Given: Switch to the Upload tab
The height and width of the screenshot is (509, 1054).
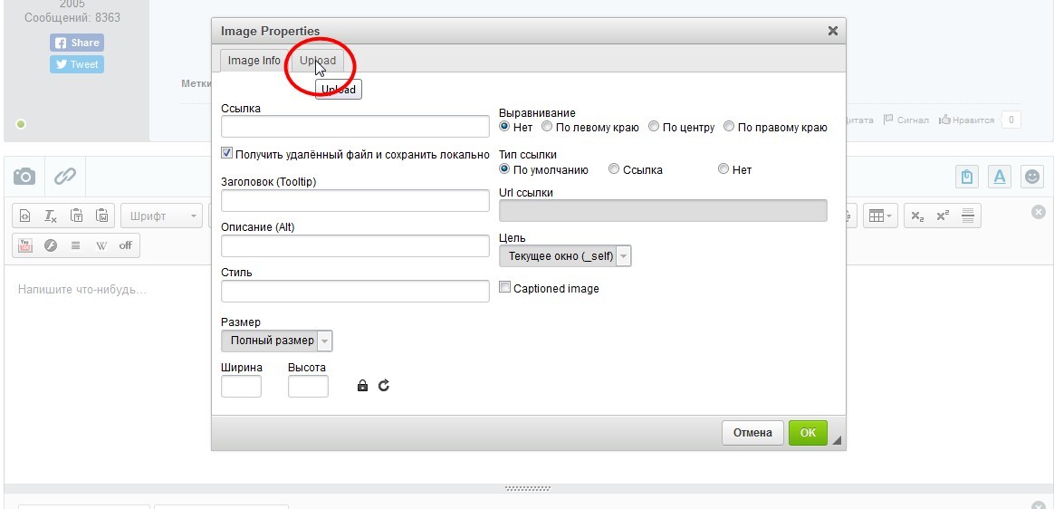Looking at the screenshot, I should 318,61.
